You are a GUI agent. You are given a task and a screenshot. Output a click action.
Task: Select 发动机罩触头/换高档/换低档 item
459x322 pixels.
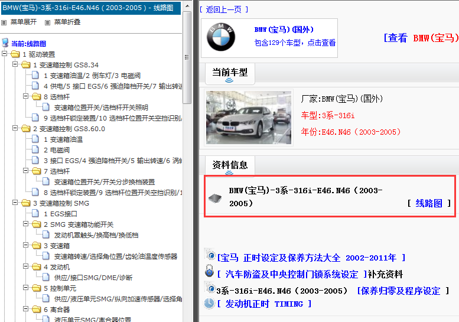96,235
